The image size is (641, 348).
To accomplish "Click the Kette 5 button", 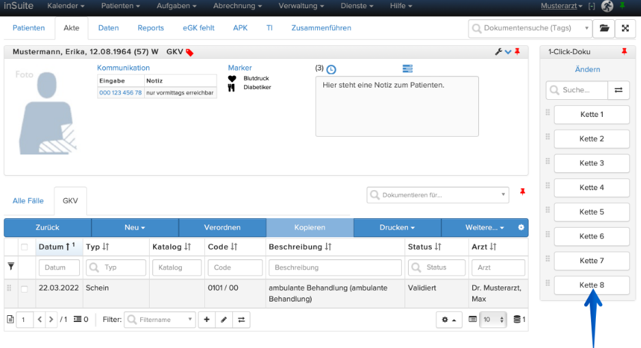I will pyautogui.click(x=592, y=212).
